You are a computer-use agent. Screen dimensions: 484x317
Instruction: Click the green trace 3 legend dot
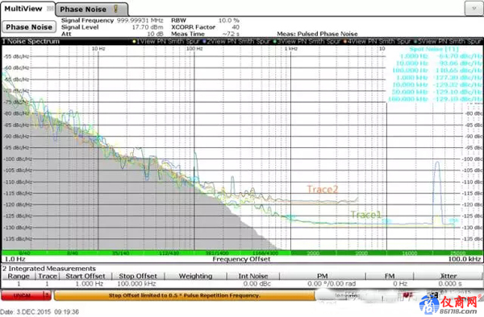pos(275,42)
